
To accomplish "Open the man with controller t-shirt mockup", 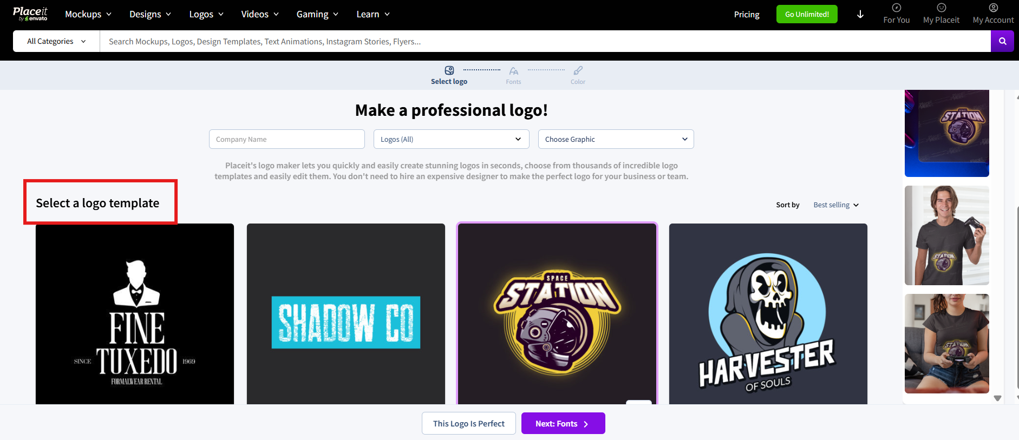I will tap(947, 235).
